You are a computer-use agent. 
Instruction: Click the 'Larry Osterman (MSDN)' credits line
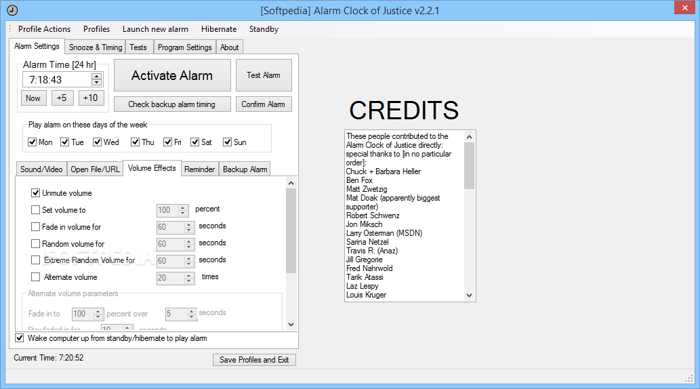click(x=384, y=233)
